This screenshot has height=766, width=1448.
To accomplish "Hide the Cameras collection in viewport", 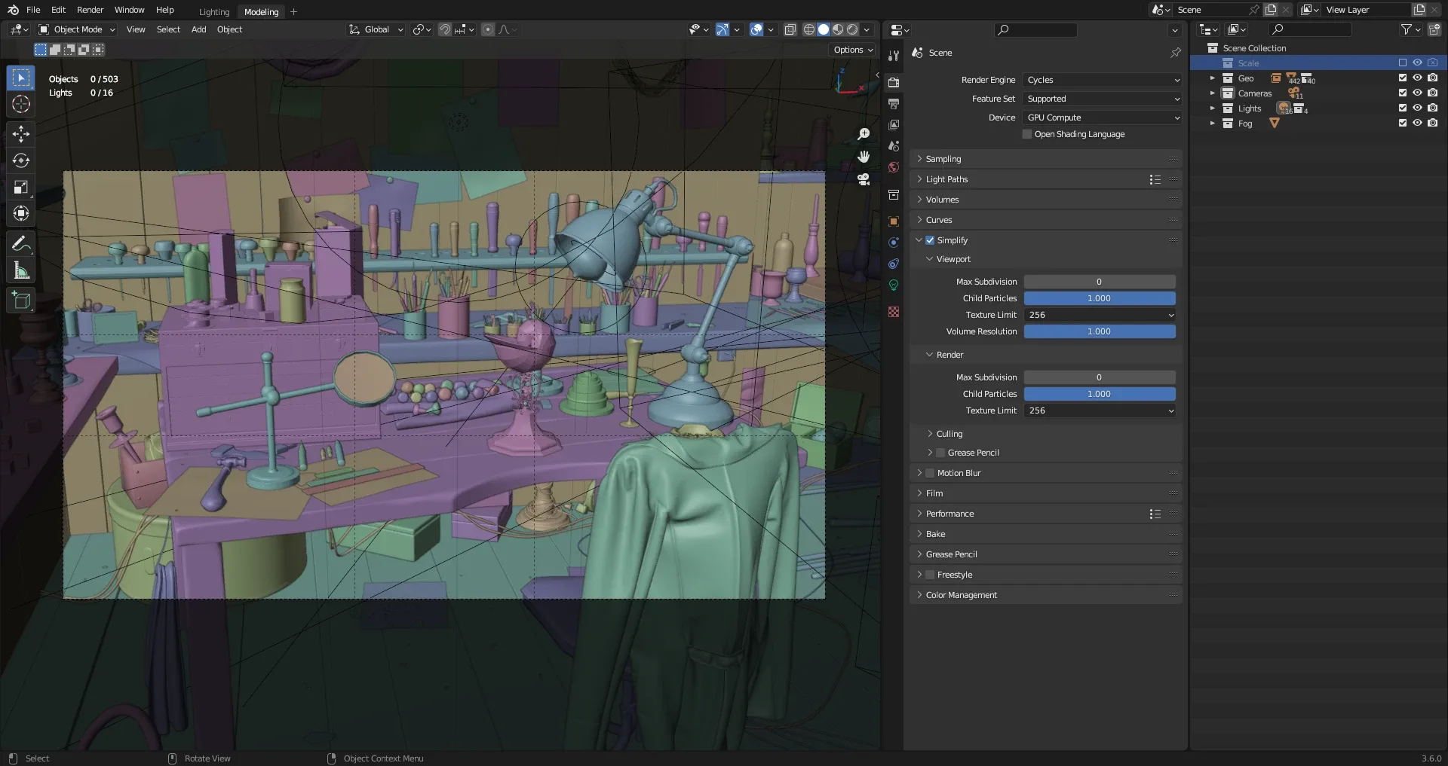I will point(1418,93).
